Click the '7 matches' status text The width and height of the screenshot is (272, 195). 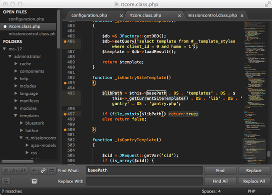pyautogui.click(x=12, y=192)
